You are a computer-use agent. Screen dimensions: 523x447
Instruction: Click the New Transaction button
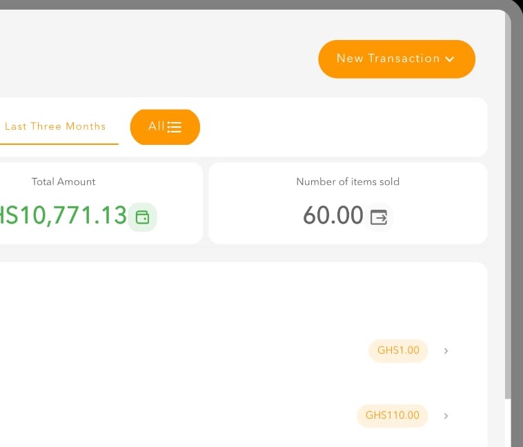388,59
